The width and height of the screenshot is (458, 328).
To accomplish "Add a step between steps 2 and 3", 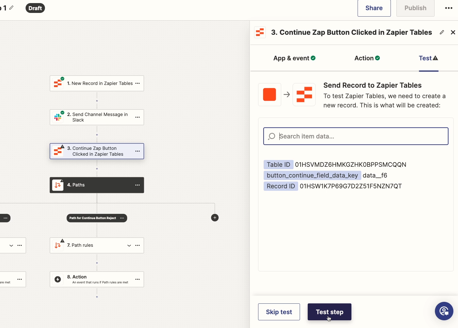I will (x=97, y=135).
